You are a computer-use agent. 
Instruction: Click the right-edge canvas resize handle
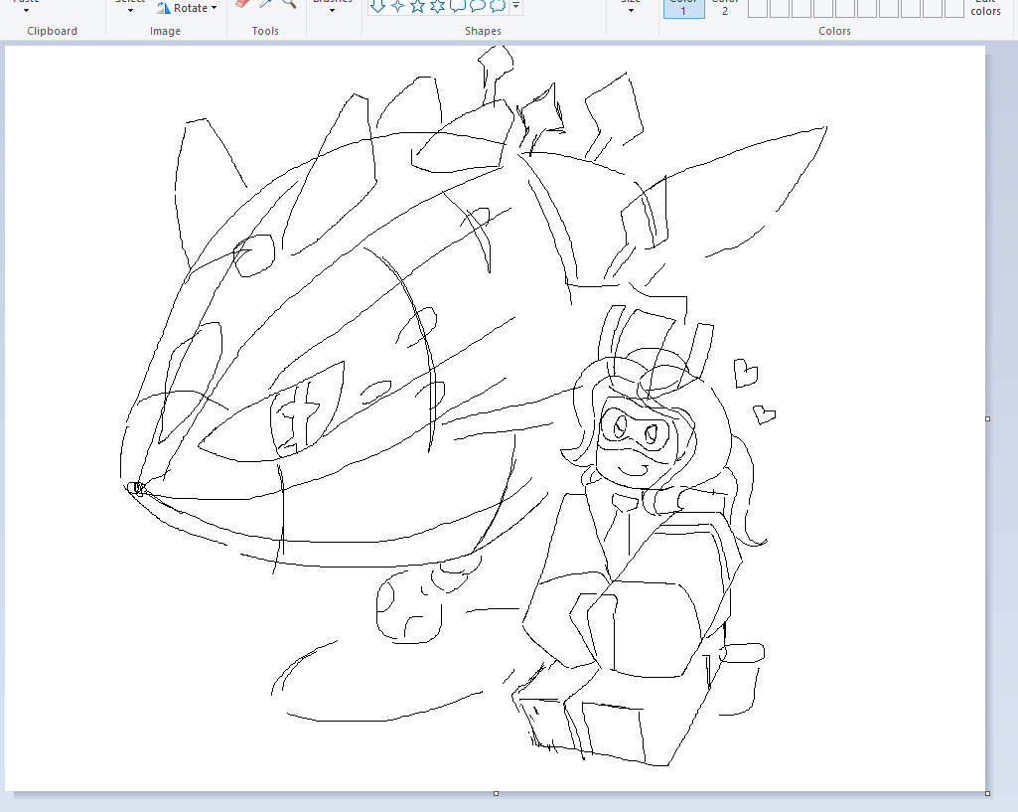click(987, 419)
